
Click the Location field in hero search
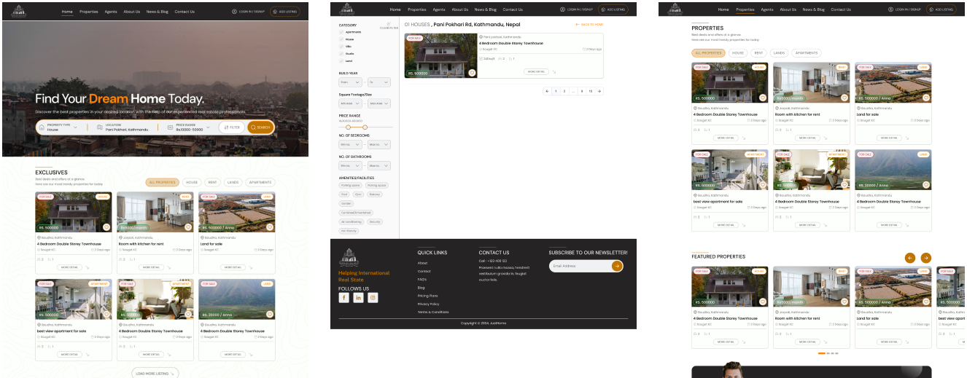(x=127, y=127)
